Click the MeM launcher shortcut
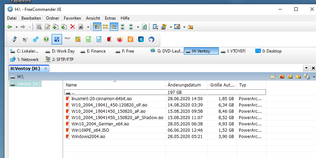The height and width of the screenshot is (158, 316). click(x=67, y=38)
